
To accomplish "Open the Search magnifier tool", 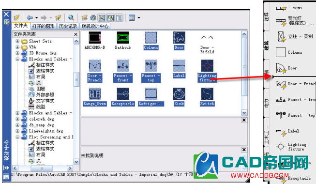I will pos(71,18).
